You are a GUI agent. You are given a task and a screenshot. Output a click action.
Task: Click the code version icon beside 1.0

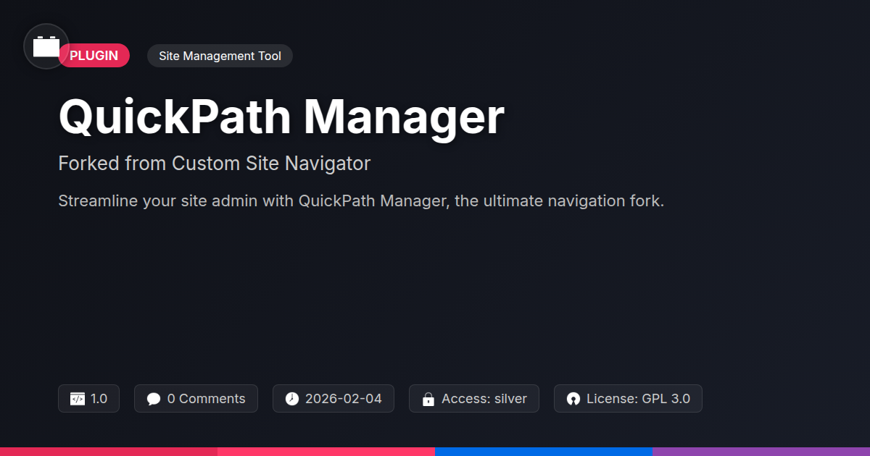tap(78, 399)
